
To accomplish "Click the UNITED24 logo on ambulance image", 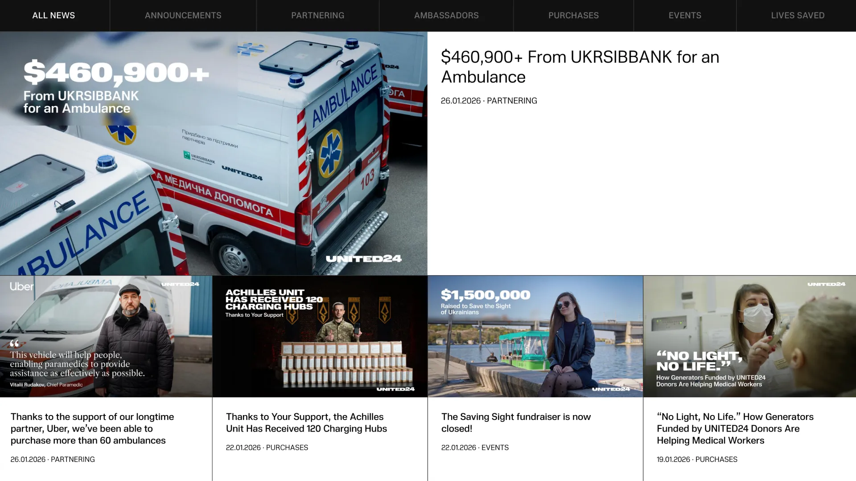I will click(364, 259).
